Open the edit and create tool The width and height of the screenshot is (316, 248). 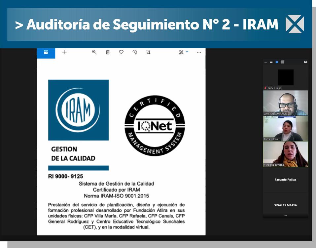coord(181,52)
